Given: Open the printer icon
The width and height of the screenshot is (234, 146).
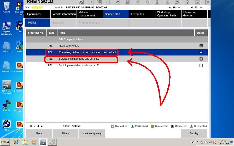Looking at the screenshot, I should coord(167,2).
